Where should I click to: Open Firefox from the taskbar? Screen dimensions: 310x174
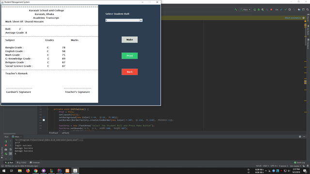[x=28, y=171]
